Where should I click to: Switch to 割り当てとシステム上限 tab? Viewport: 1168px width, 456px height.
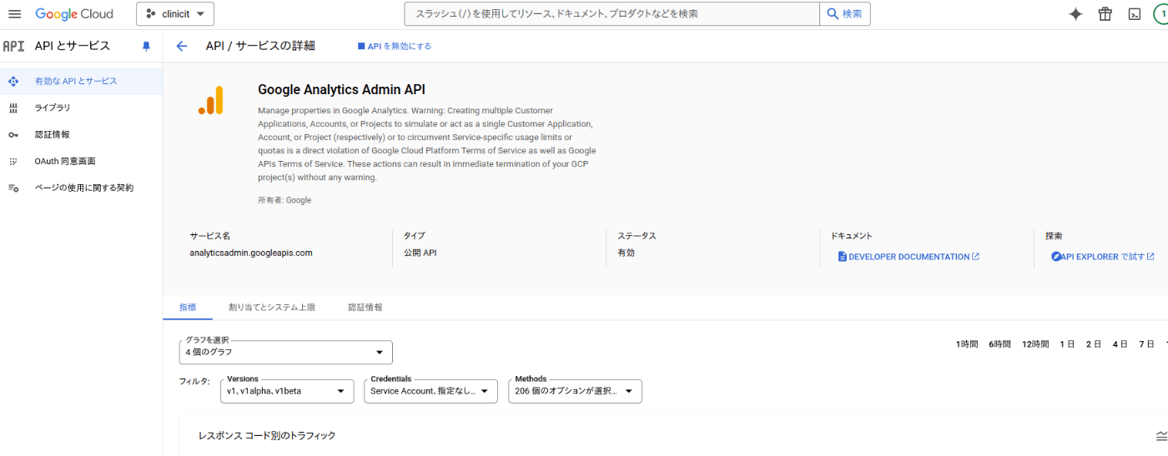272,308
